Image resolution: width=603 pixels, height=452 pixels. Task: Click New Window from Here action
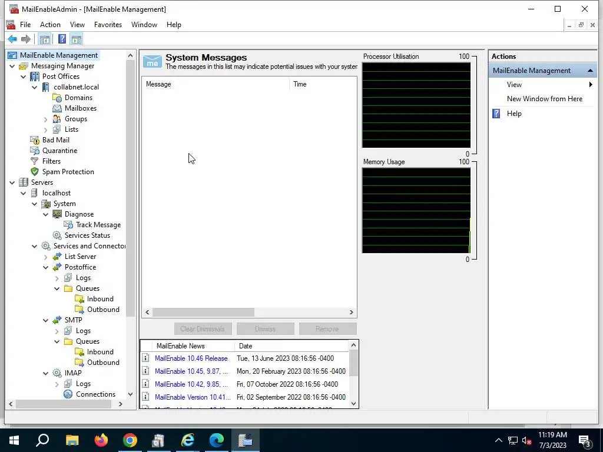(545, 99)
